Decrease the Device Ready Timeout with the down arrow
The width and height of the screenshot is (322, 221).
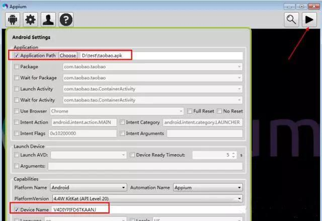[233, 157]
